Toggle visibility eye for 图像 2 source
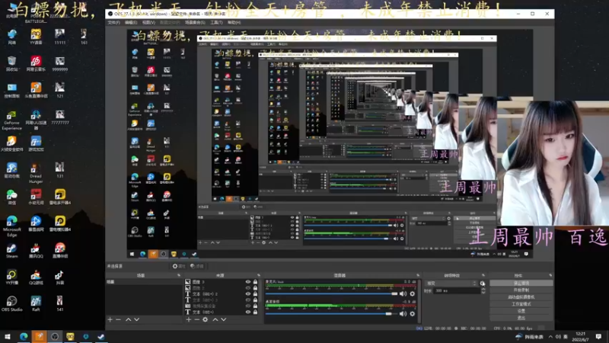609x343 pixels. coord(248,288)
